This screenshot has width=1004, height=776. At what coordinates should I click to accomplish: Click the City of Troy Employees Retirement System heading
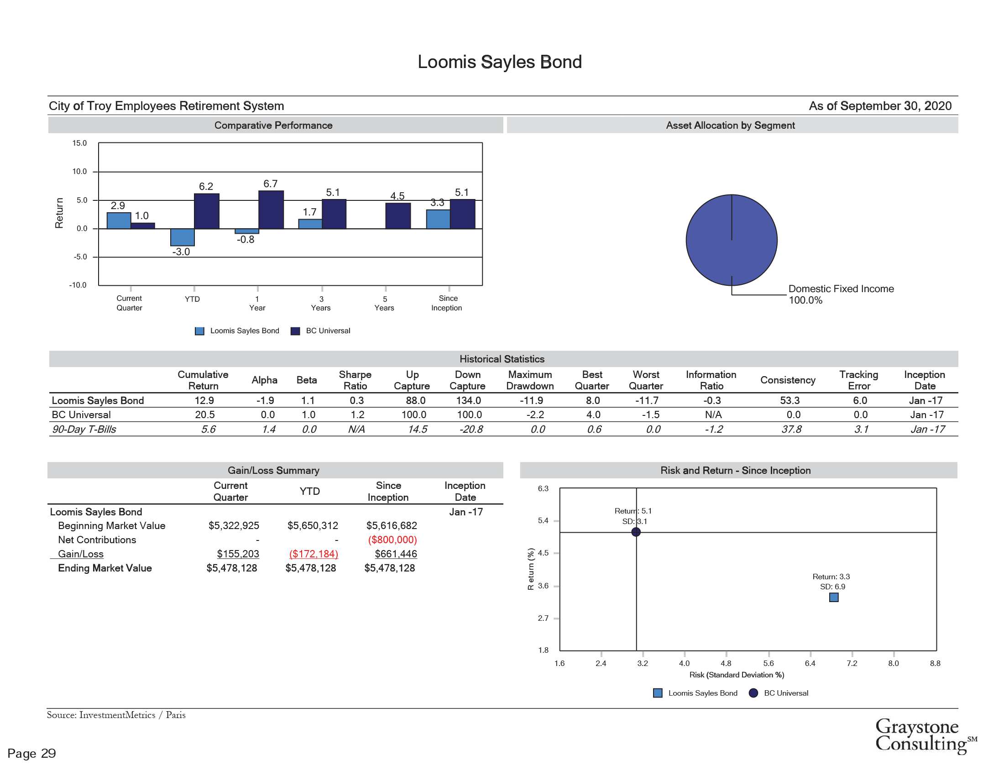[x=167, y=106]
